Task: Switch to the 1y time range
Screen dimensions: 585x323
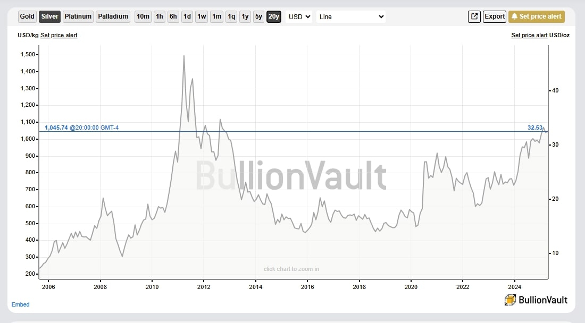Action: pos(245,16)
